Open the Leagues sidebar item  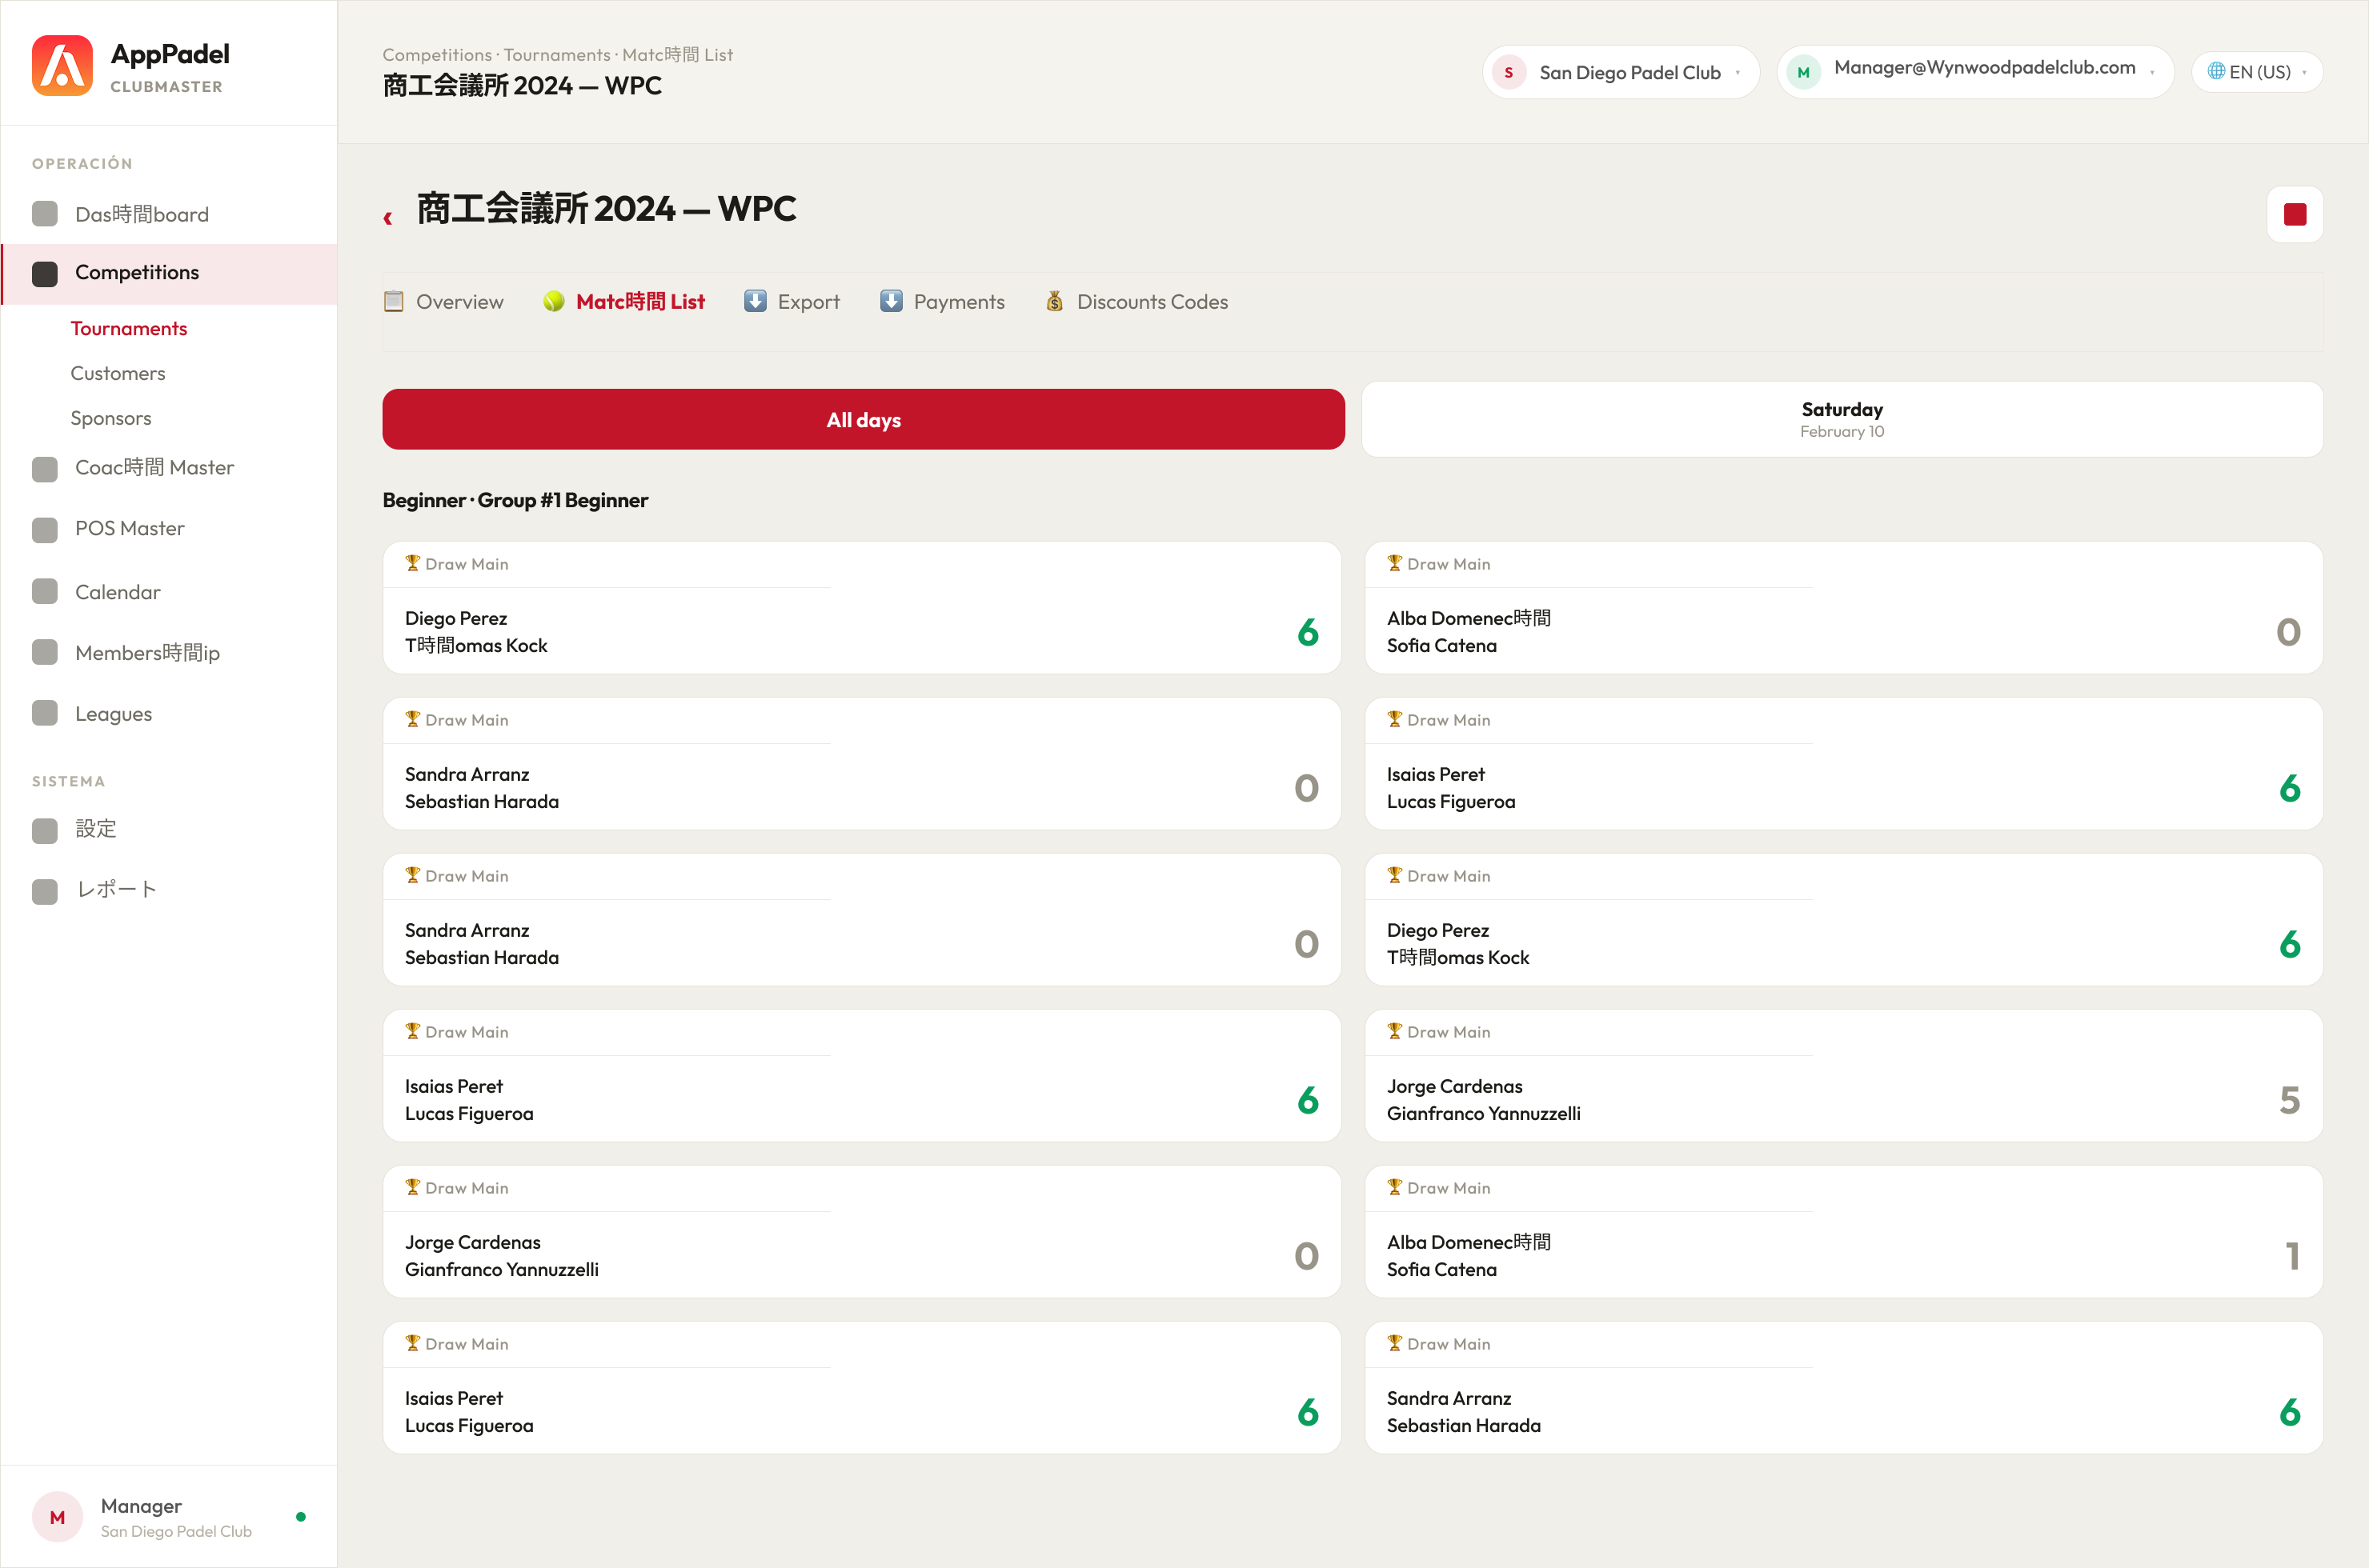pos(169,714)
